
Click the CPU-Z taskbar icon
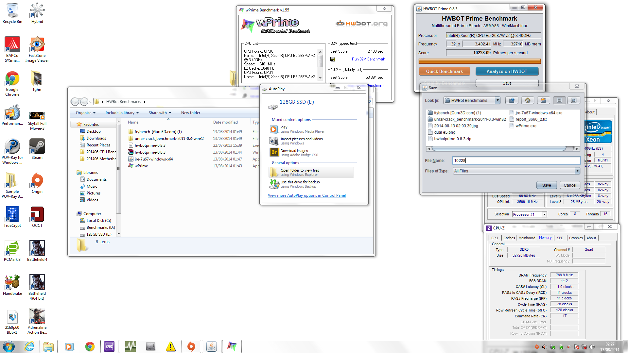109,346
